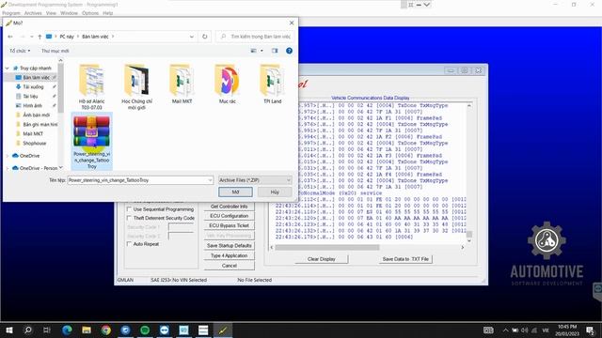Screen dimensions: 602x338
Task: Open Windows Start menu
Action: point(9,330)
